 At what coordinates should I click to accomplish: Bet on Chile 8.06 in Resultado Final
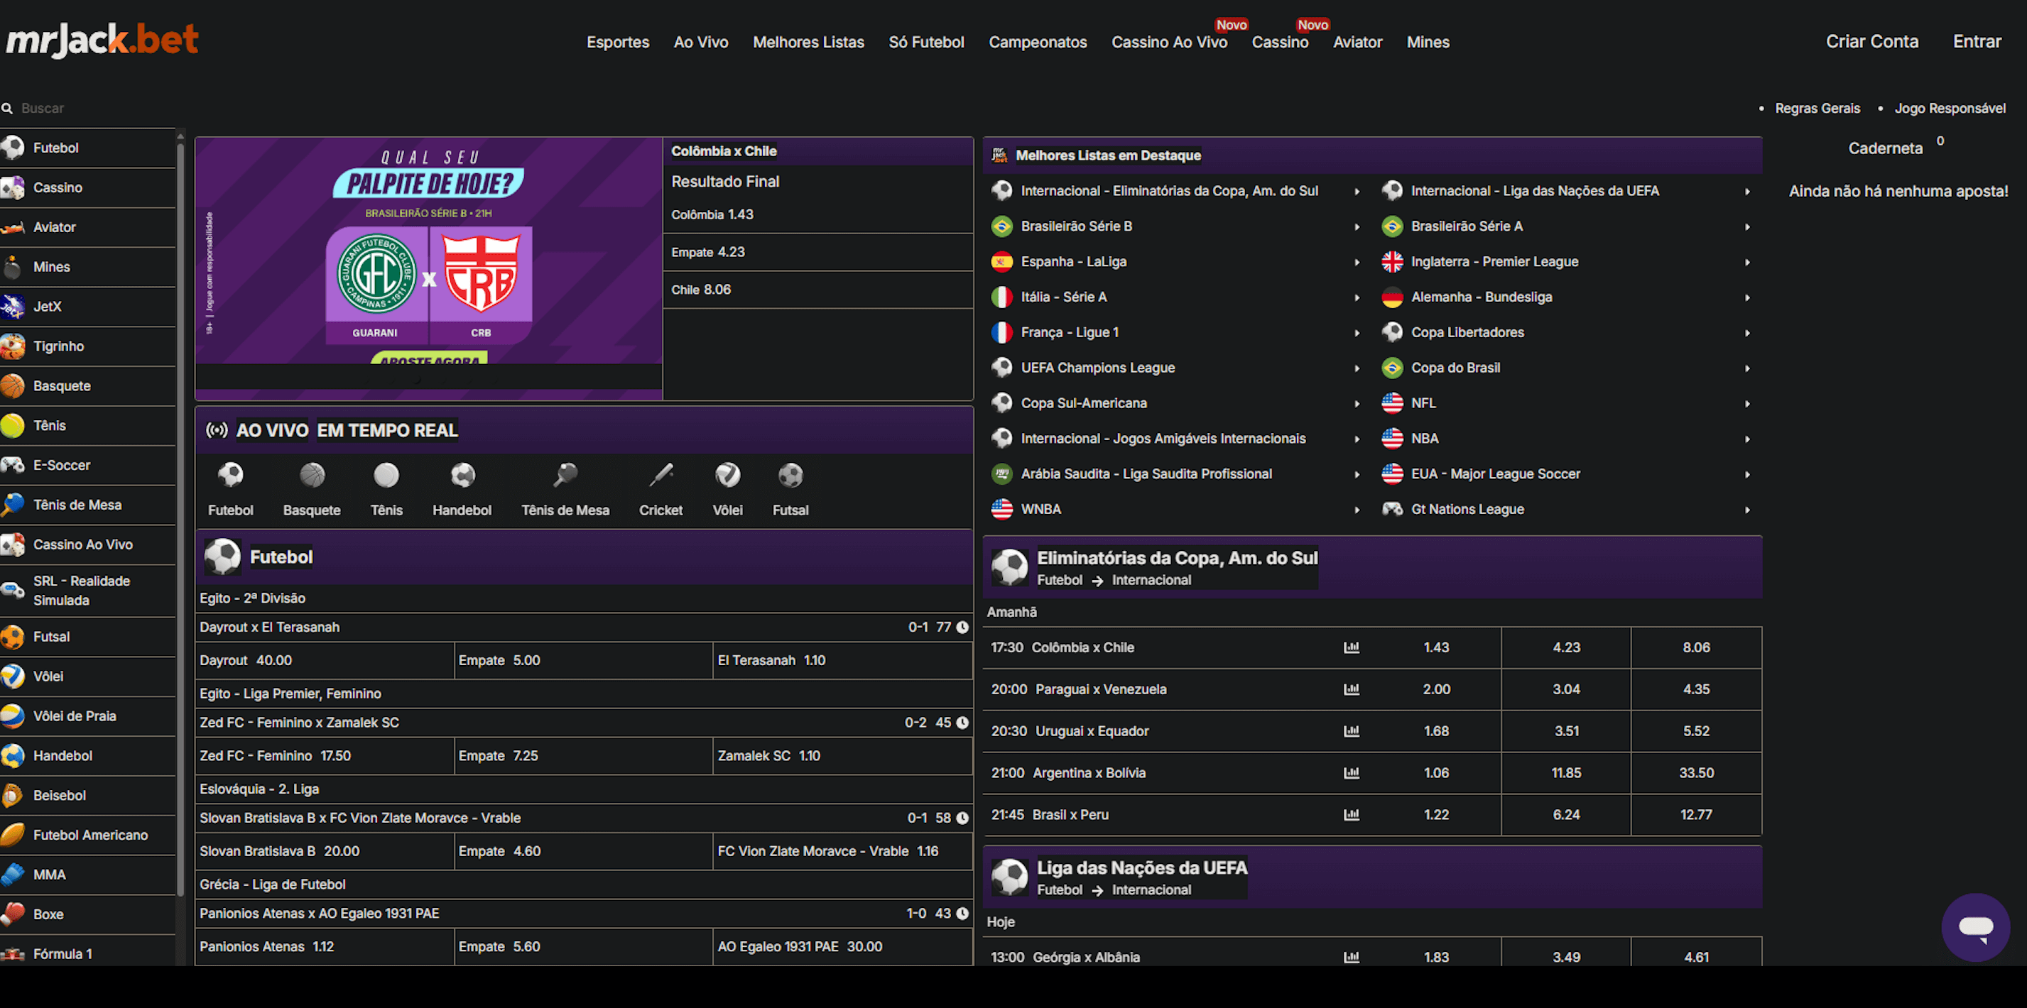[817, 290]
